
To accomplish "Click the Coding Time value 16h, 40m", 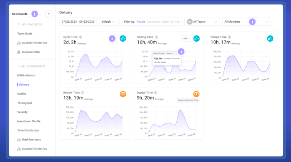I will click(147, 42).
